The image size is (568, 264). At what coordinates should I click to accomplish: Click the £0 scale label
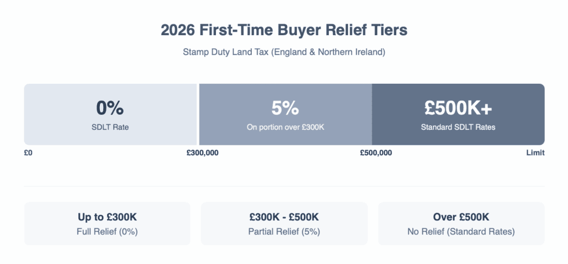(28, 153)
